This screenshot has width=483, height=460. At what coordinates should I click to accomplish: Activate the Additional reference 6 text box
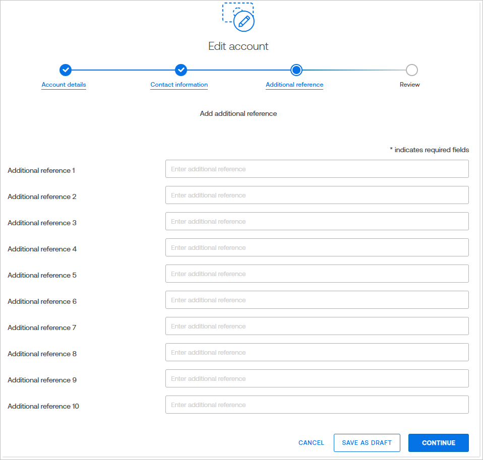317,300
